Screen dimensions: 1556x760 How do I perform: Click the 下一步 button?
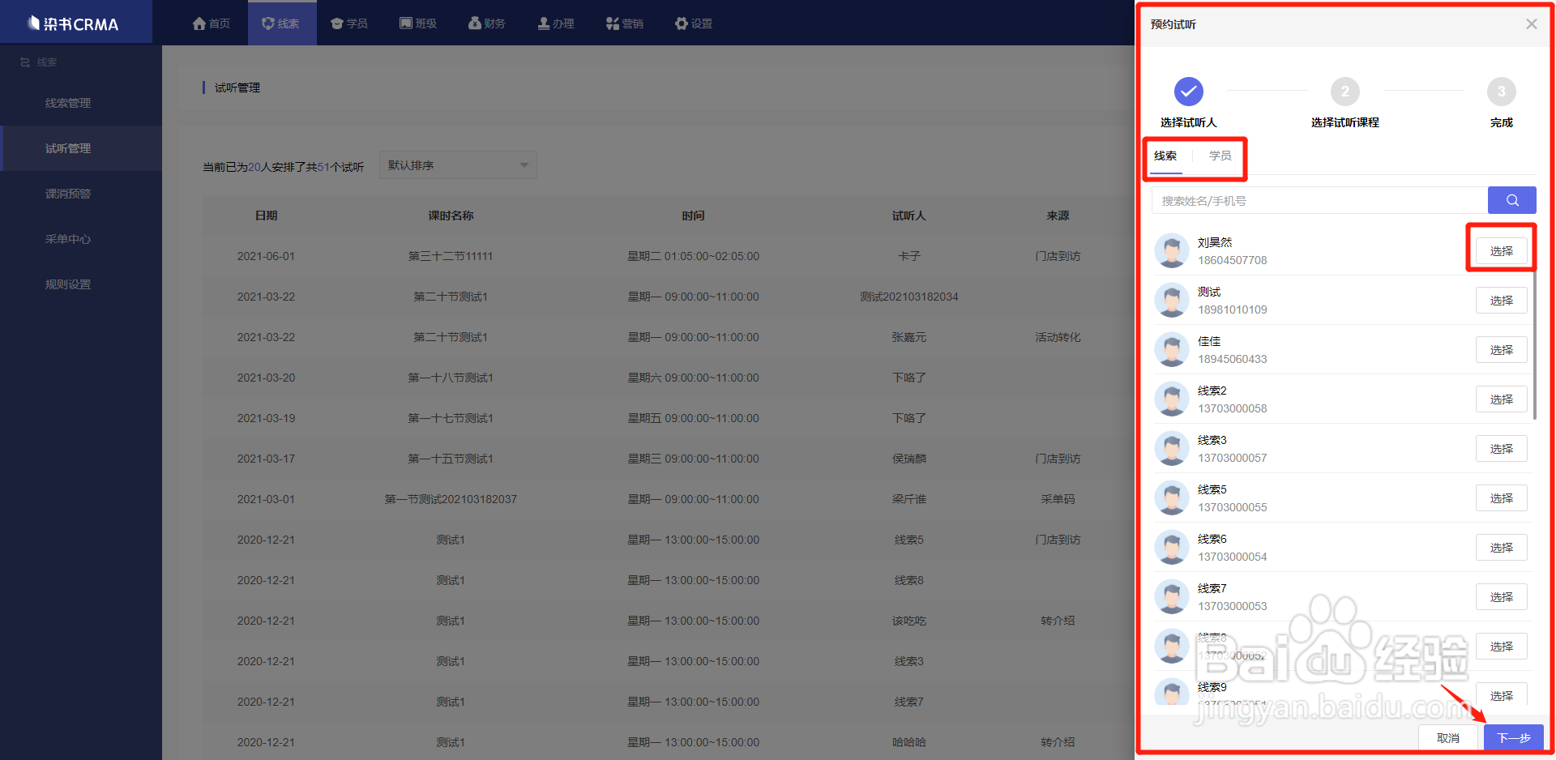click(x=1514, y=738)
